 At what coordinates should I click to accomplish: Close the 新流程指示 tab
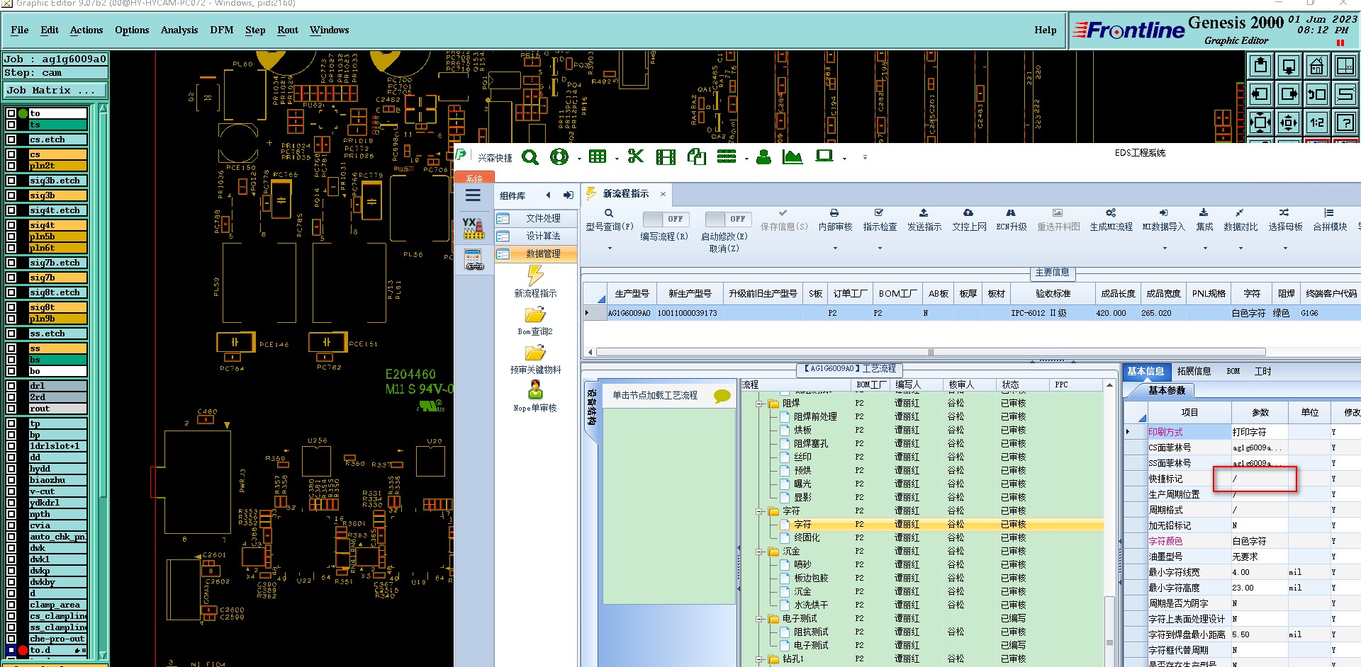click(663, 194)
